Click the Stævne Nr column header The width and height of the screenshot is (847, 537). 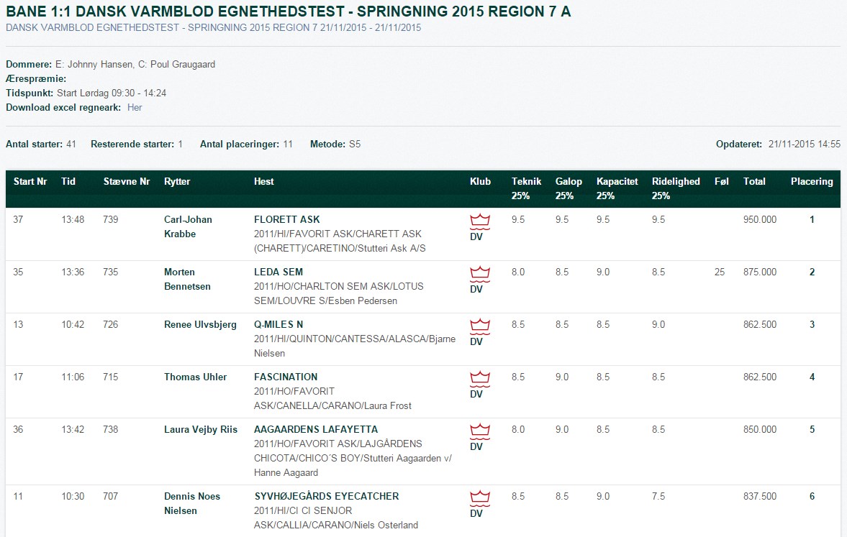pyautogui.click(x=127, y=181)
